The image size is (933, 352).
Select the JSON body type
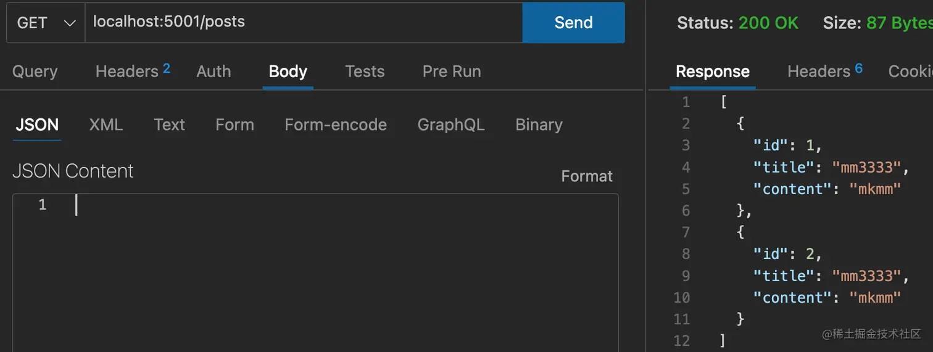37,125
